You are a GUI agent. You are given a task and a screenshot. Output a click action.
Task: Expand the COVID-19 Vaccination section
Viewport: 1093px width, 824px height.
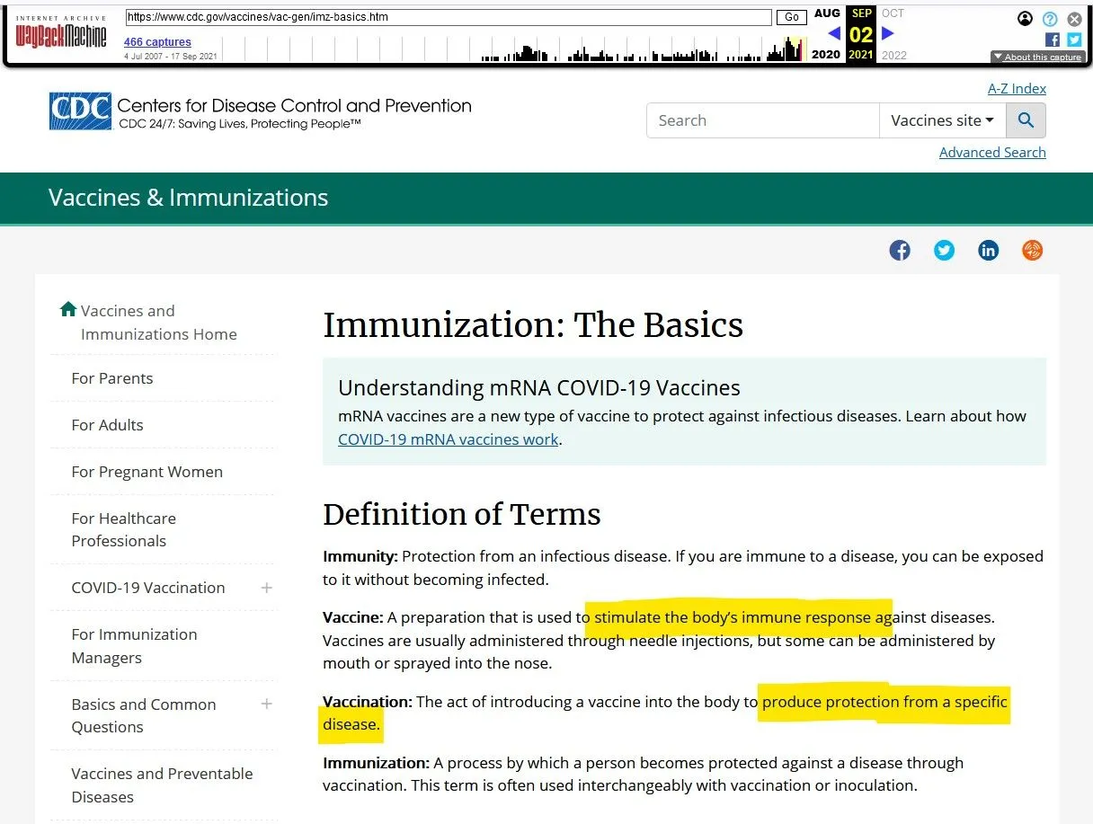(267, 588)
